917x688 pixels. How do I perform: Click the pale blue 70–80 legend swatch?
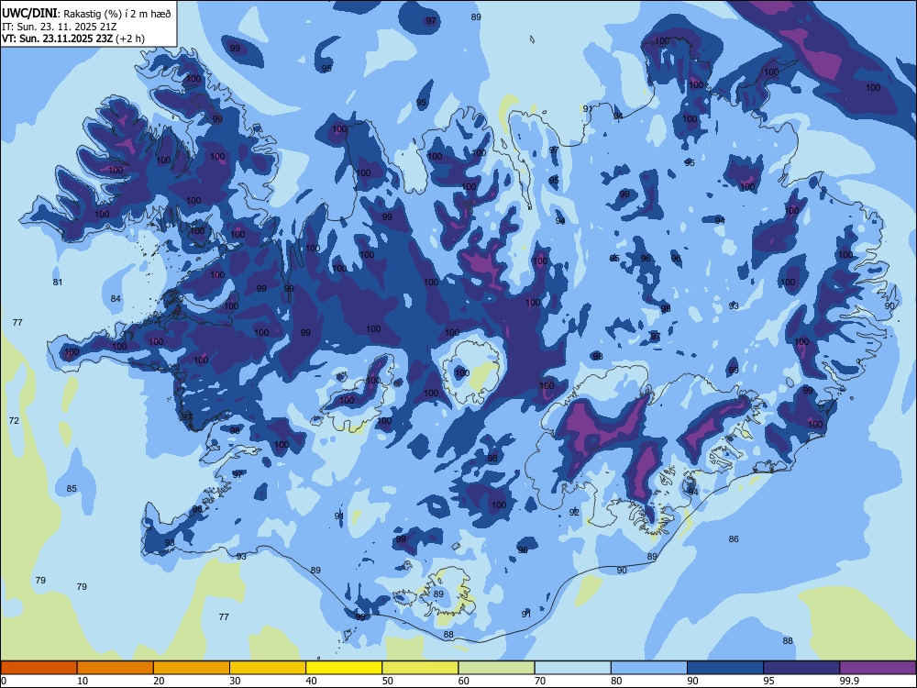tap(572, 668)
